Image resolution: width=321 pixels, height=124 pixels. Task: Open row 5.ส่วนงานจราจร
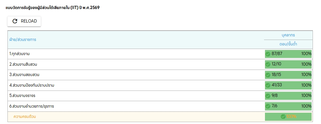[x=160, y=96]
